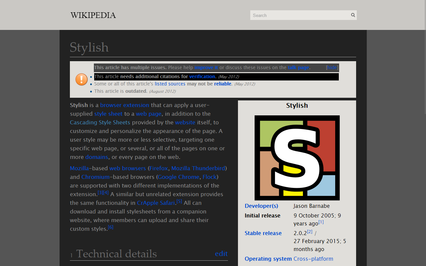
Task: Open the 'browser extension' link
Action: [x=125, y=105]
